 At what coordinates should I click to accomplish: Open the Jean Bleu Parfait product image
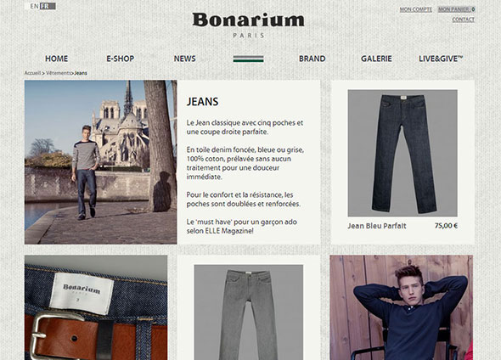(x=402, y=153)
